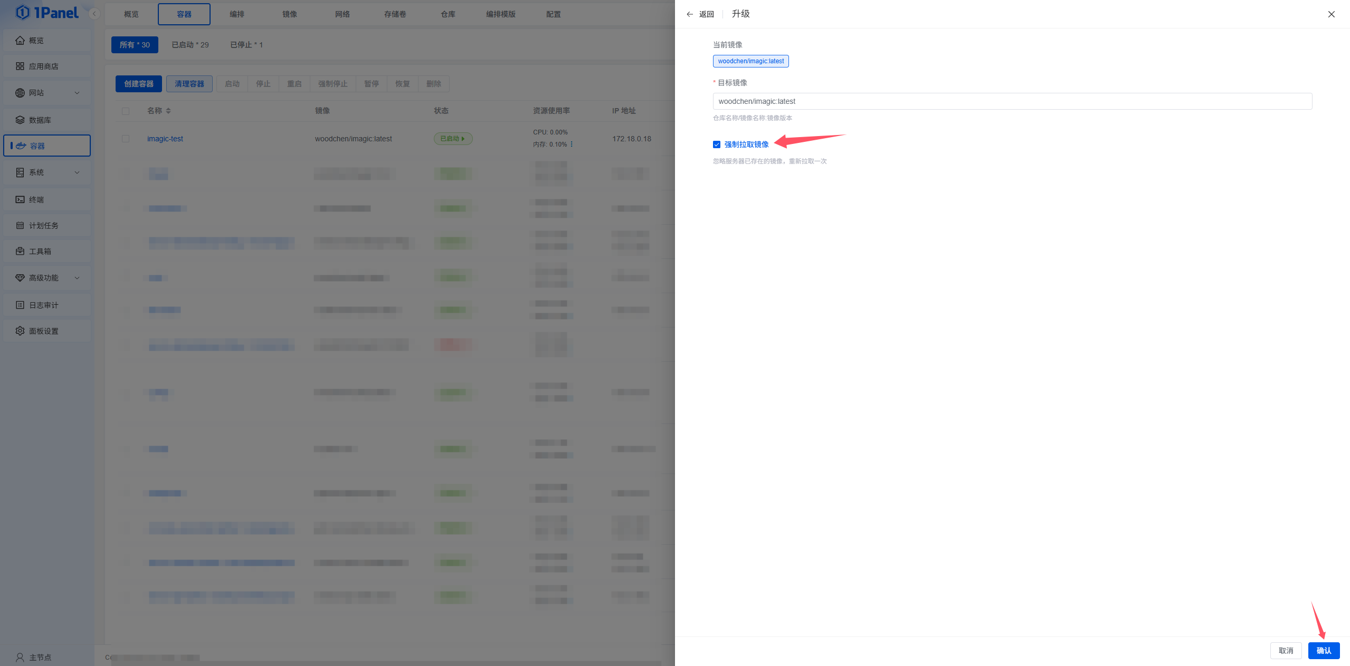1350x666 pixels.
Task: Click the 确认 button
Action: point(1324,651)
